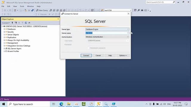Expand the XEvent Profiler node
This screenshot has width=191, height=107.
point(4,51)
